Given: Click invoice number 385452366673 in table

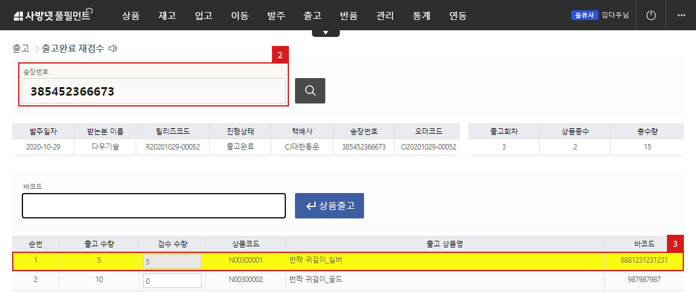Looking at the screenshot, I should pos(364,146).
